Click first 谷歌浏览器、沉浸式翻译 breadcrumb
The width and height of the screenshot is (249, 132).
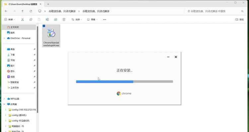(x=62, y=11)
